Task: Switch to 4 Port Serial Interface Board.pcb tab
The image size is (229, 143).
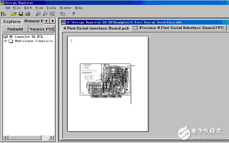Action: coord(96,28)
